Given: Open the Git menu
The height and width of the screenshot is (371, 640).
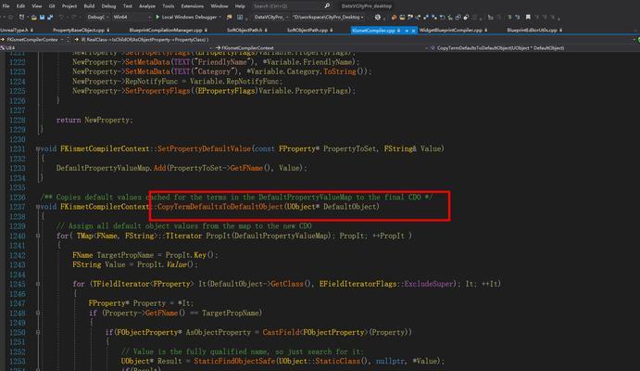Looking at the screenshot, I should [52, 6].
